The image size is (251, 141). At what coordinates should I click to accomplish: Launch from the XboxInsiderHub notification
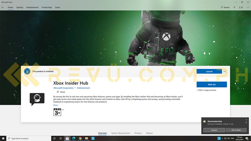(x=214, y=130)
